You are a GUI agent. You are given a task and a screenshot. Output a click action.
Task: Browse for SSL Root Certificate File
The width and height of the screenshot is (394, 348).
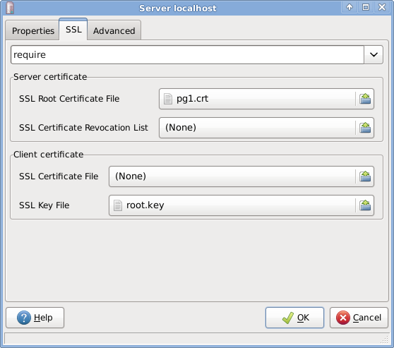(365, 99)
